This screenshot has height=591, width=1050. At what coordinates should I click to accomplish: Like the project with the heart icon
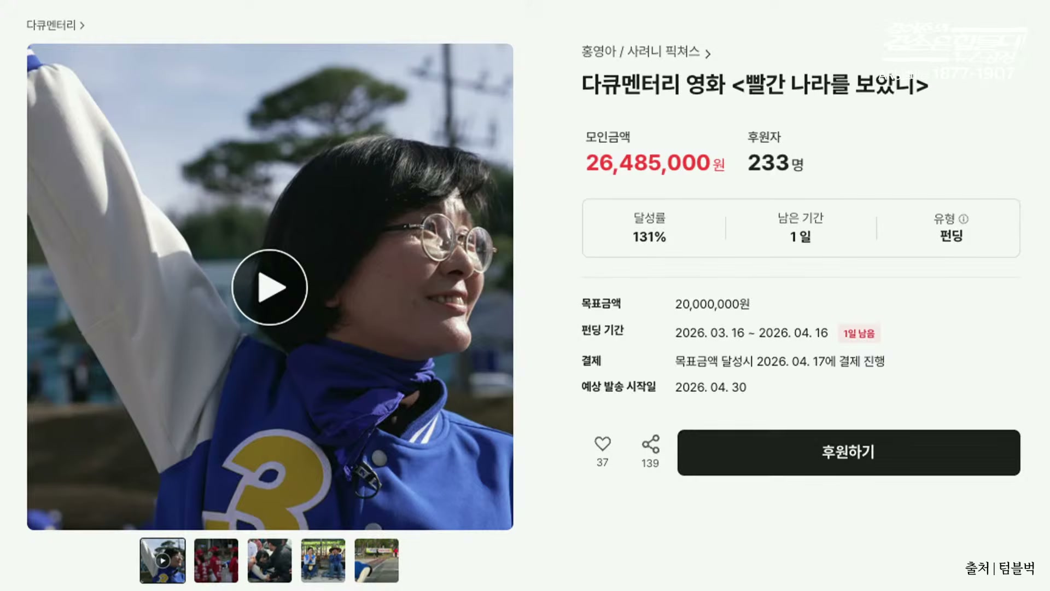tap(602, 444)
